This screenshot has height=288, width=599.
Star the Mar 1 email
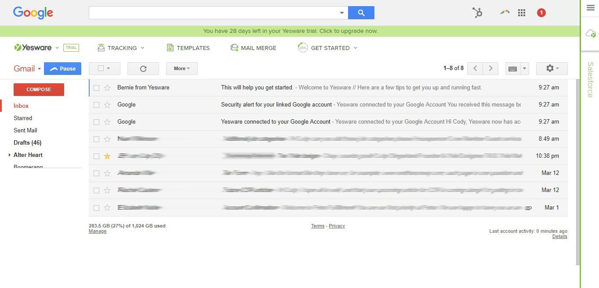pyautogui.click(x=107, y=208)
